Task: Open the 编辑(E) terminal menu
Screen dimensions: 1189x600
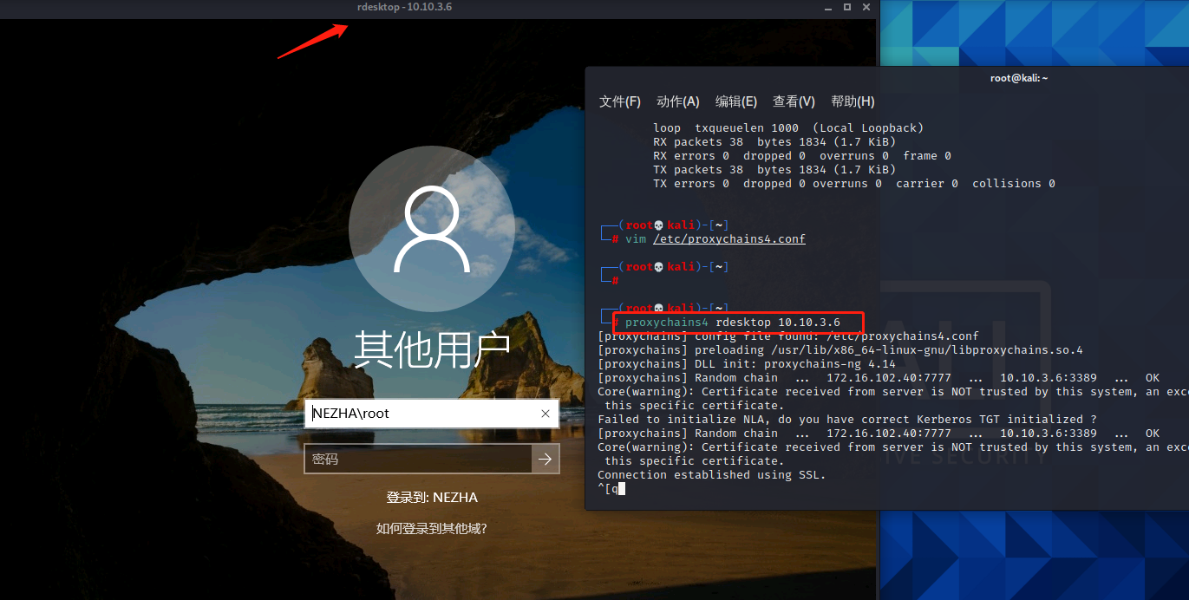Action: point(736,101)
